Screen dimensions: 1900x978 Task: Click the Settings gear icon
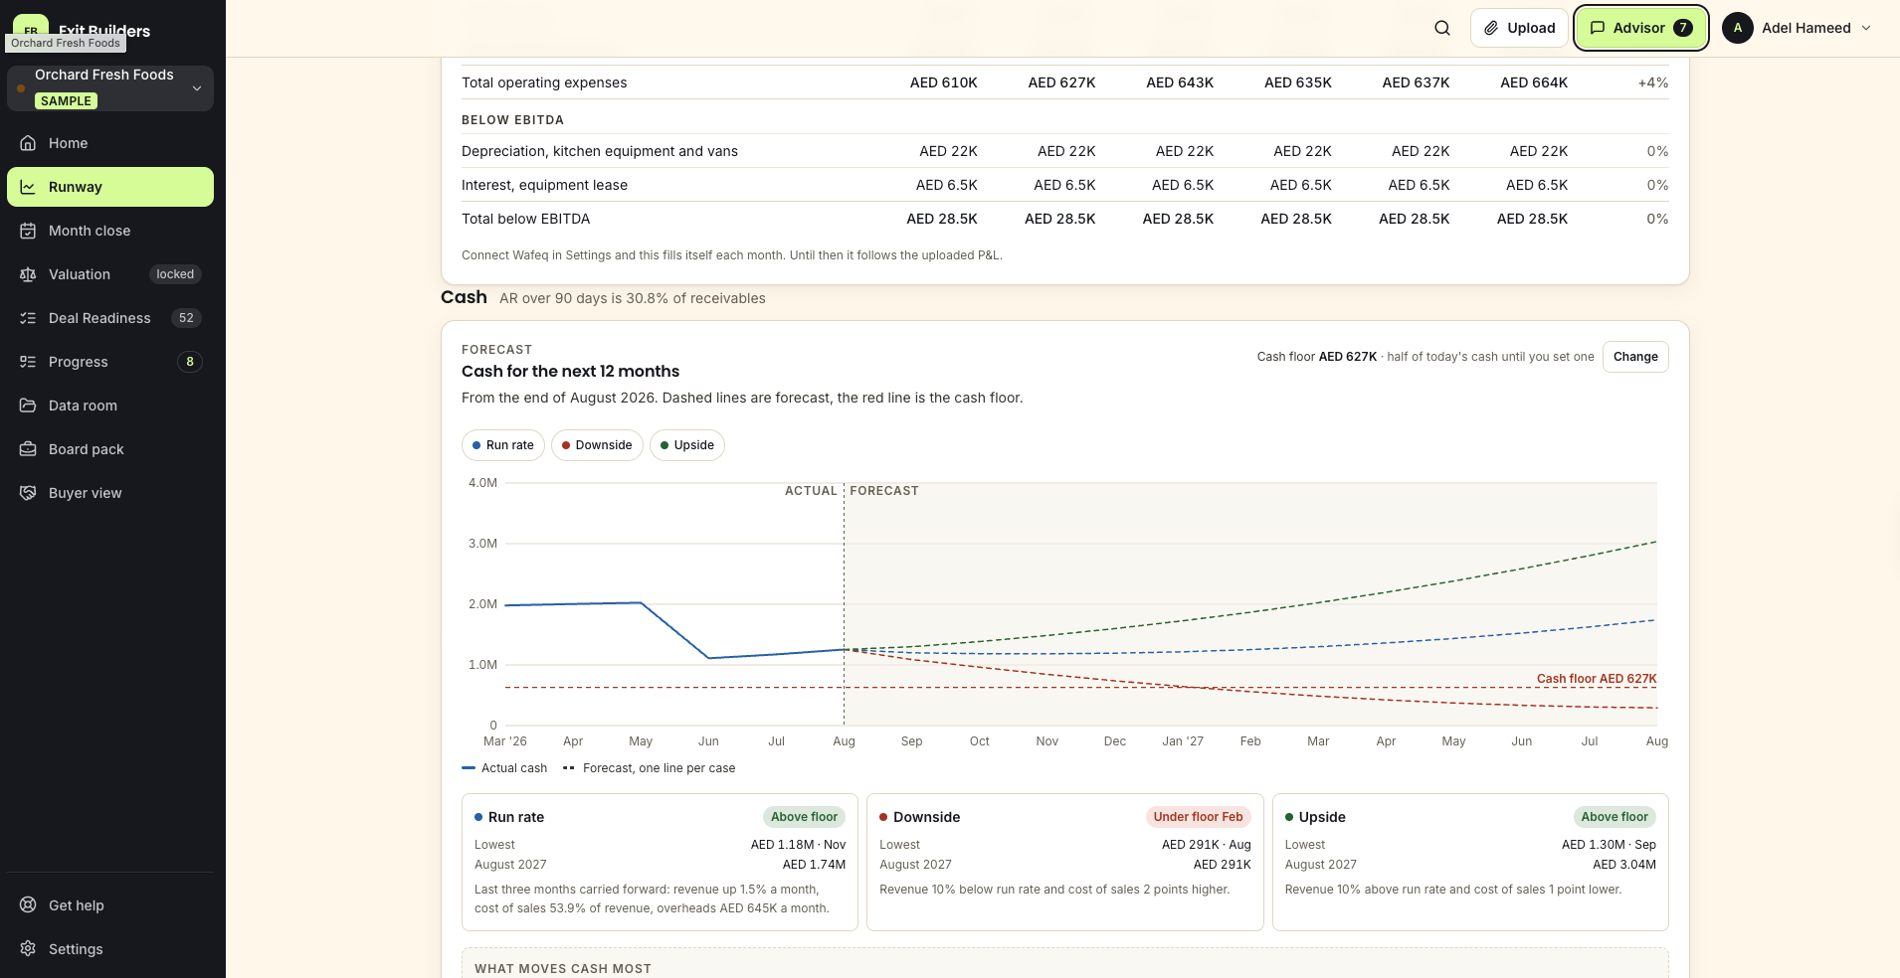[28, 949]
